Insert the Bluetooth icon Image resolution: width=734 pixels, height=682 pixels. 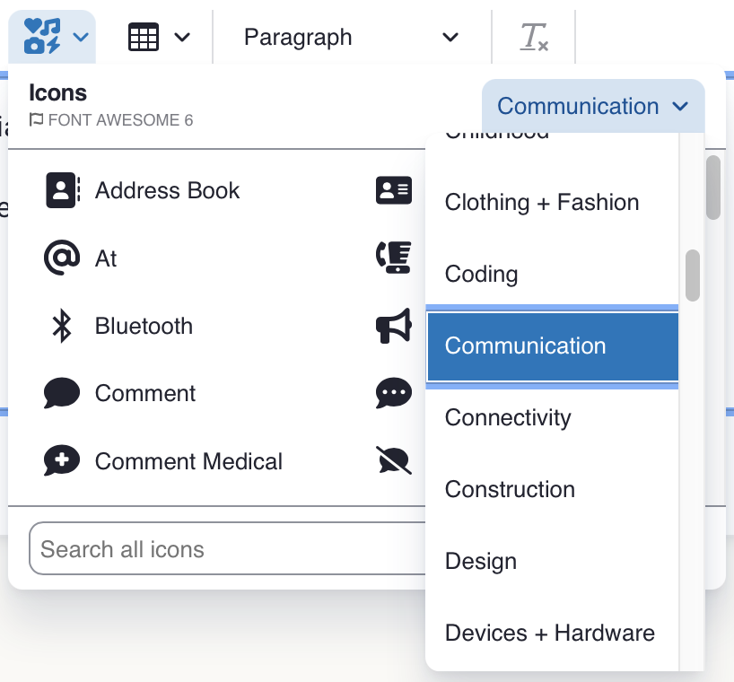click(x=120, y=326)
